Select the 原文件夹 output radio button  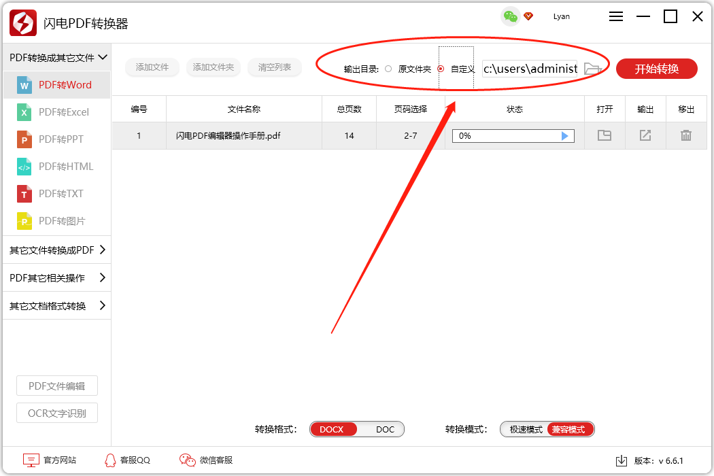pyautogui.click(x=388, y=69)
